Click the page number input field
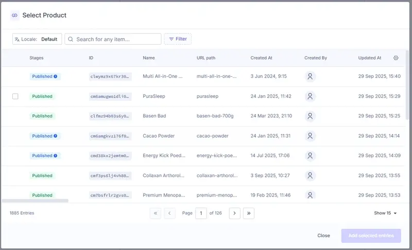The image size is (412, 250). [201, 213]
